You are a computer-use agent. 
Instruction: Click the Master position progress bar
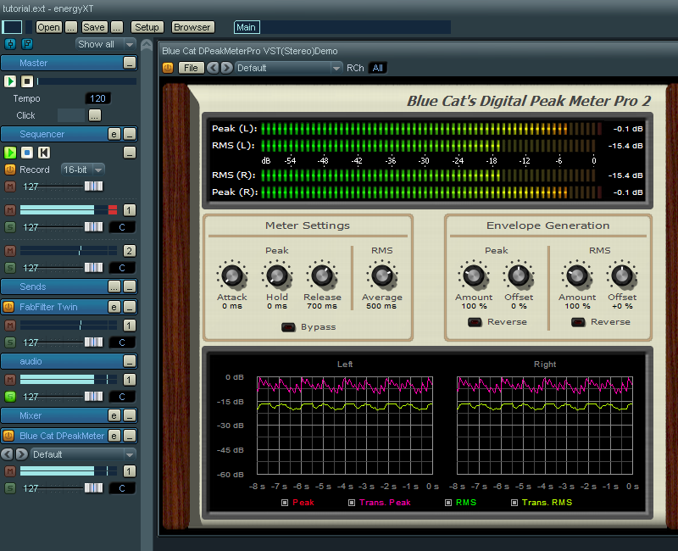(x=87, y=81)
